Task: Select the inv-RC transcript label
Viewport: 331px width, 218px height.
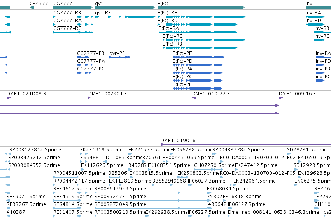Action: [322, 36]
